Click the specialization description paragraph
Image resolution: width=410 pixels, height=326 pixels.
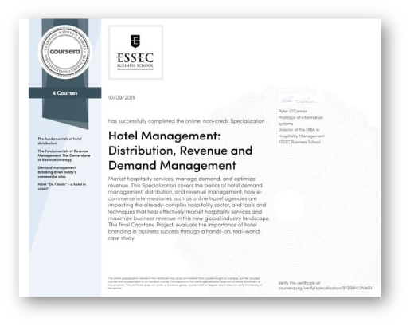click(189, 208)
